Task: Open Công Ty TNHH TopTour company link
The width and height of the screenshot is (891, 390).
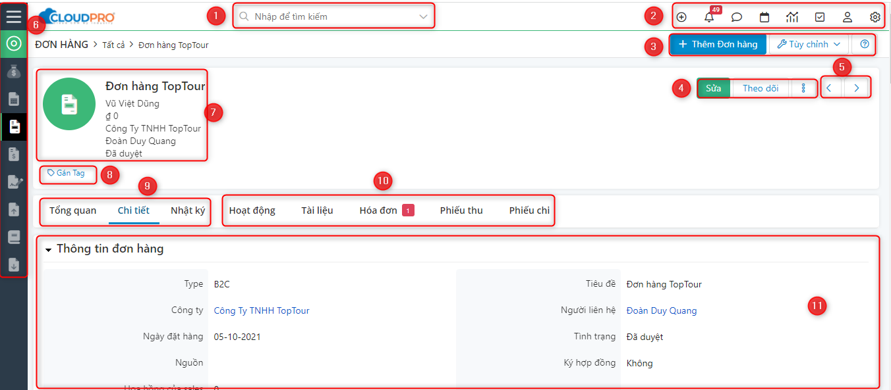Action: (262, 310)
